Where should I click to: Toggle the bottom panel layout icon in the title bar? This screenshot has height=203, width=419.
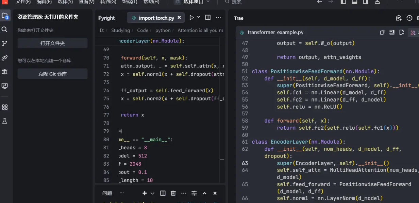tap(354, 2)
